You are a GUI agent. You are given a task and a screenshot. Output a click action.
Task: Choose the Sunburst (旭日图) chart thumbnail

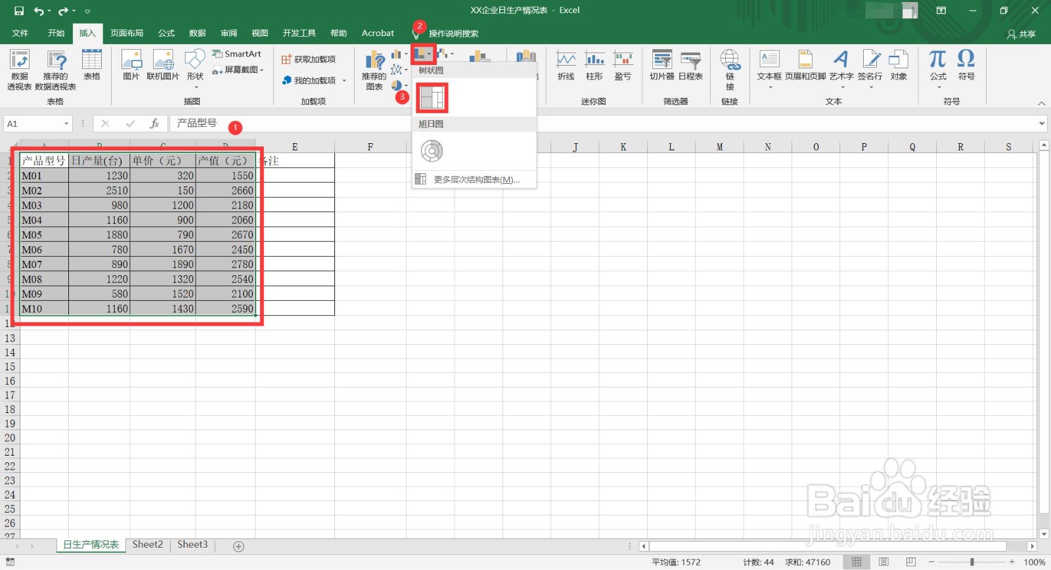point(432,151)
